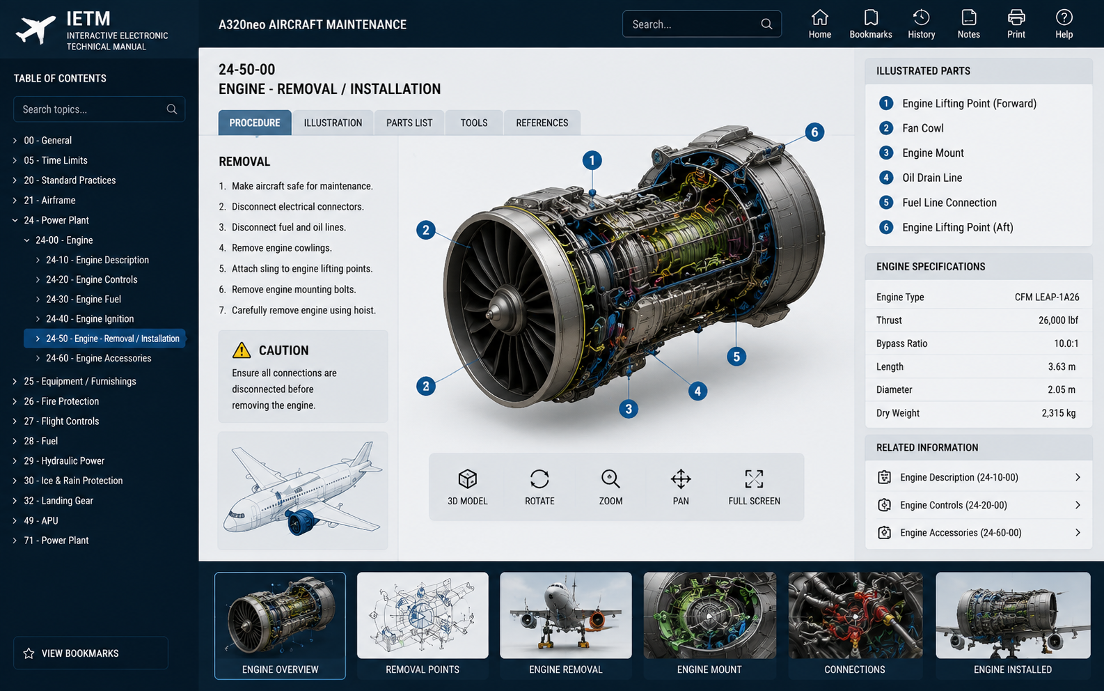This screenshot has height=691, width=1104.
Task: Open Engine Accessories (24-60-00) related link
Action: click(979, 533)
